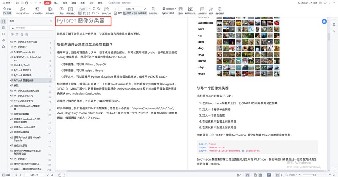Click the 压缩 compress icon
Screen dimensions: 338x177
(x=180, y=11)
